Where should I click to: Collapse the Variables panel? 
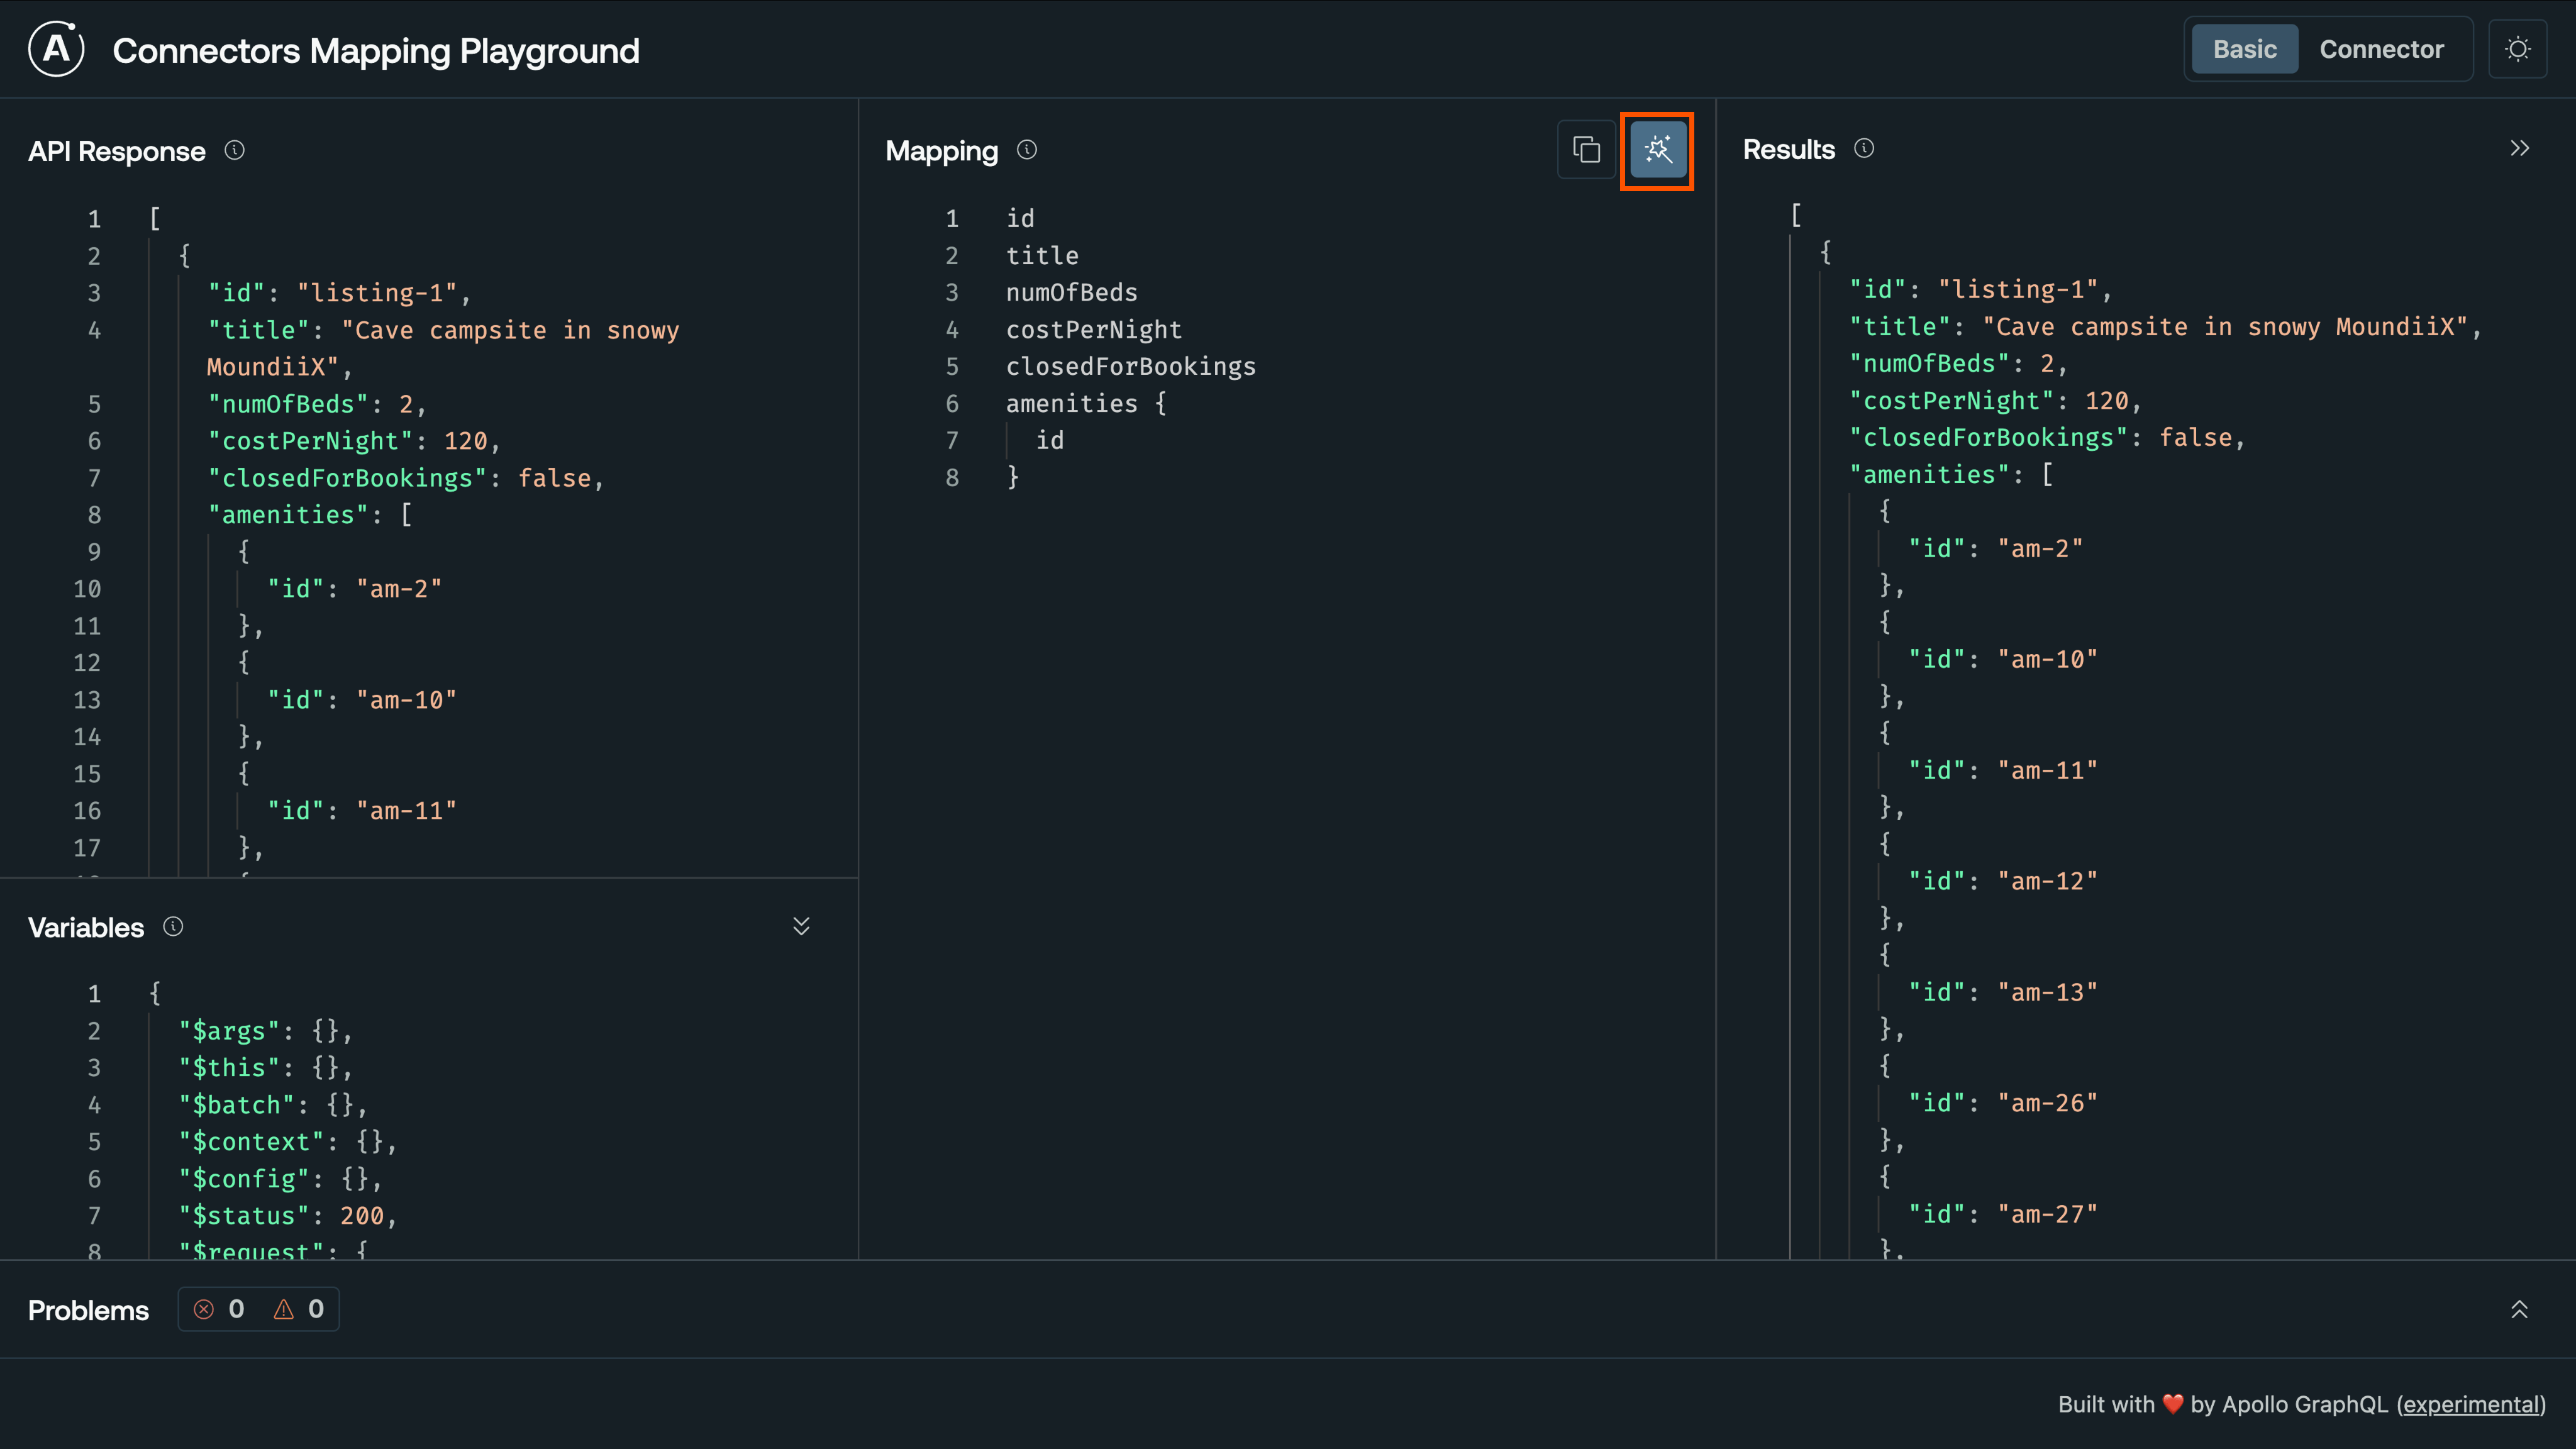point(801,927)
